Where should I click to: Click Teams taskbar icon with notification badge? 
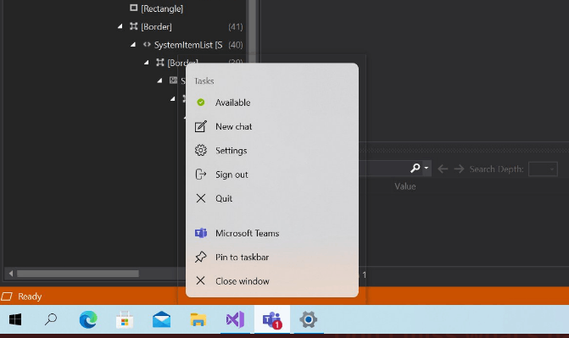coord(272,319)
